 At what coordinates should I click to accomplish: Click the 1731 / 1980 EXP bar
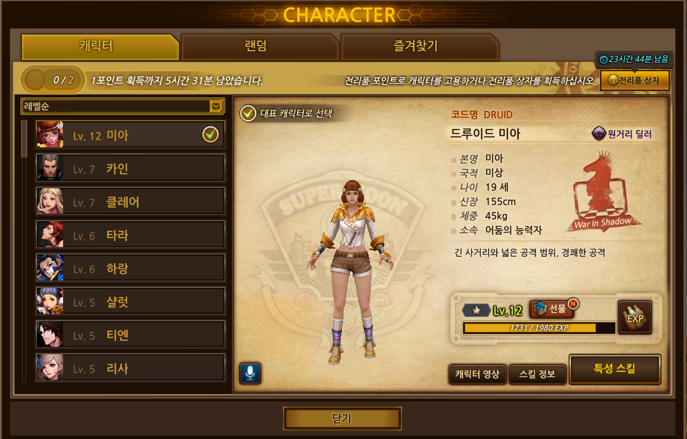[x=539, y=328]
